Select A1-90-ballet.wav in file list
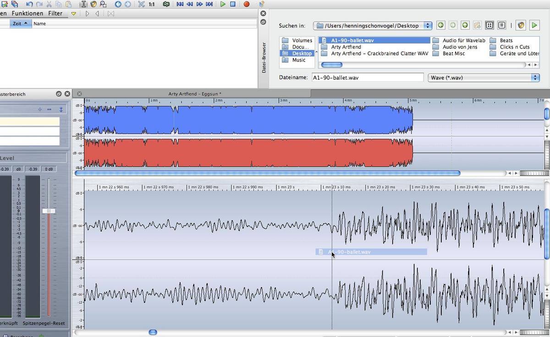 374,40
